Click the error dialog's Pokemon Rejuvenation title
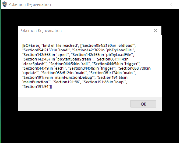179x143 pixels. [x=41, y=31]
